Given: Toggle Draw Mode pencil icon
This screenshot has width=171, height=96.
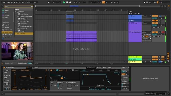Looking at the screenshot, I should pyautogui.click(x=145, y=2).
